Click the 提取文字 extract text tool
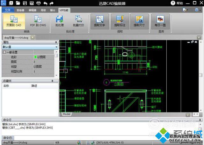This screenshot has height=145, width=204. click(100, 21)
